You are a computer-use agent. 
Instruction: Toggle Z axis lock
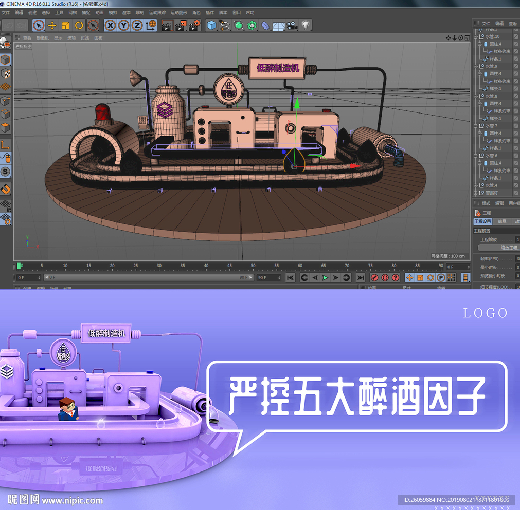tap(137, 25)
